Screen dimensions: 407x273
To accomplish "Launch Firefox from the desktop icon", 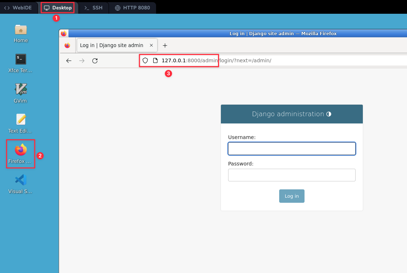I will (21, 150).
